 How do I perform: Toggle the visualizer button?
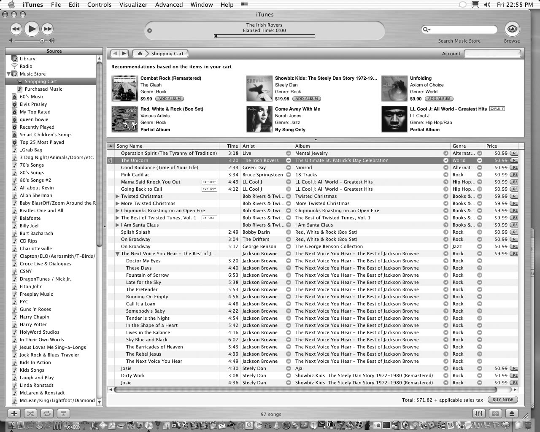click(x=496, y=413)
